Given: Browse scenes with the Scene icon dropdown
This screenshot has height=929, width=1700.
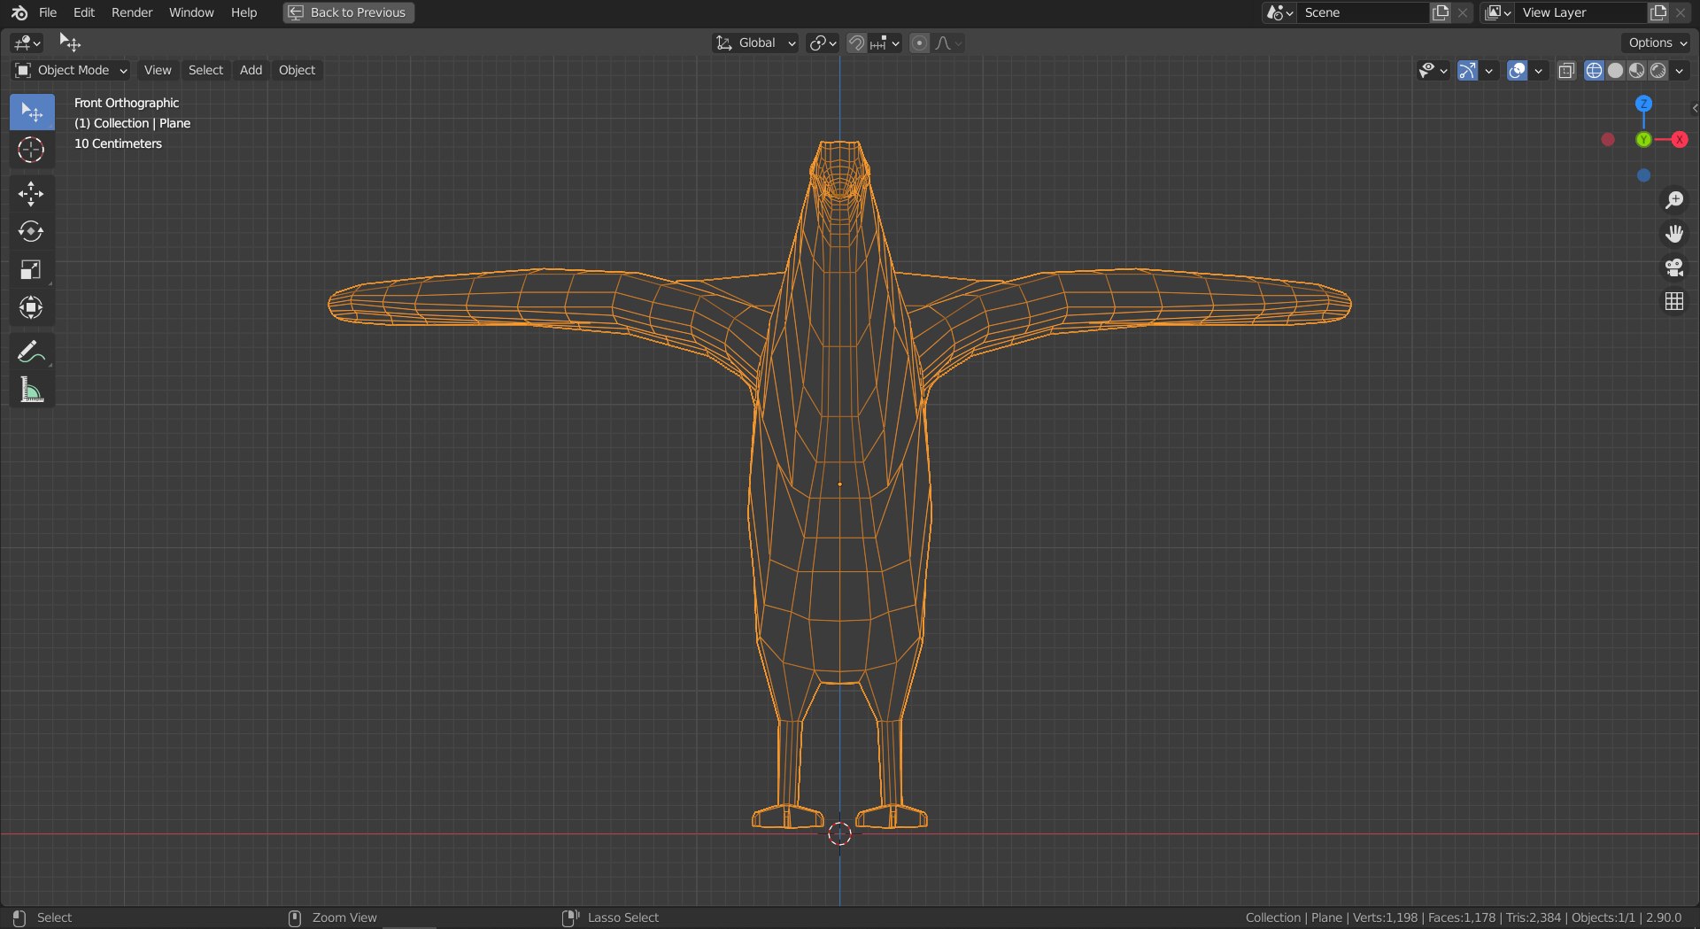Looking at the screenshot, I should point(1280,12).
